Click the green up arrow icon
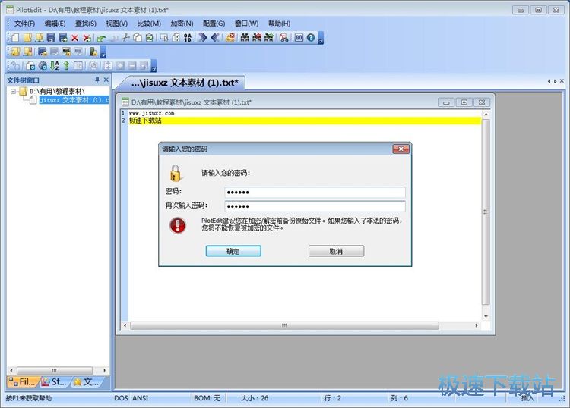 point(66,66)
